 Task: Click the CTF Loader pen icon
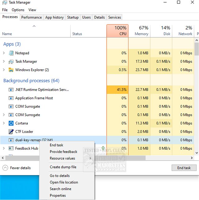pos(11,132)
